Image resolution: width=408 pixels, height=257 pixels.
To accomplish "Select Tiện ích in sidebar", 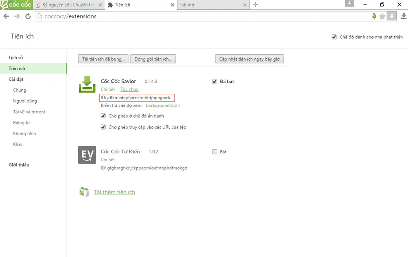I will (33, 68).
